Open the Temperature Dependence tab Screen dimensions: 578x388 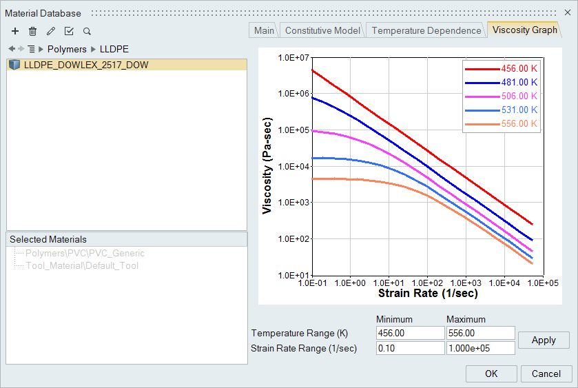point(426,30)
